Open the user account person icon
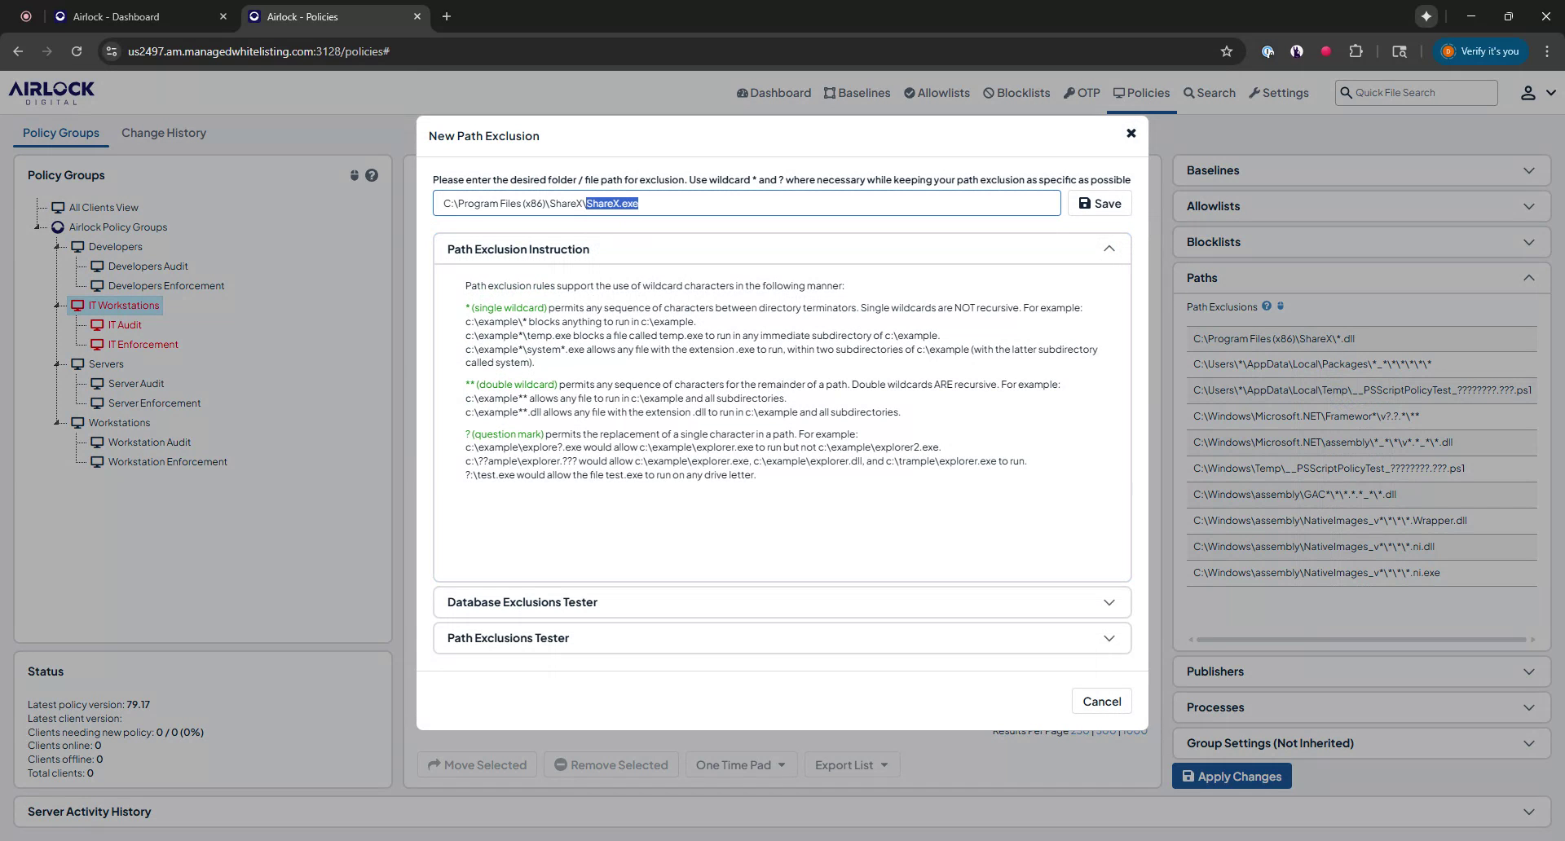This screenshot has width=1565, height=841. coord(1529,92)
